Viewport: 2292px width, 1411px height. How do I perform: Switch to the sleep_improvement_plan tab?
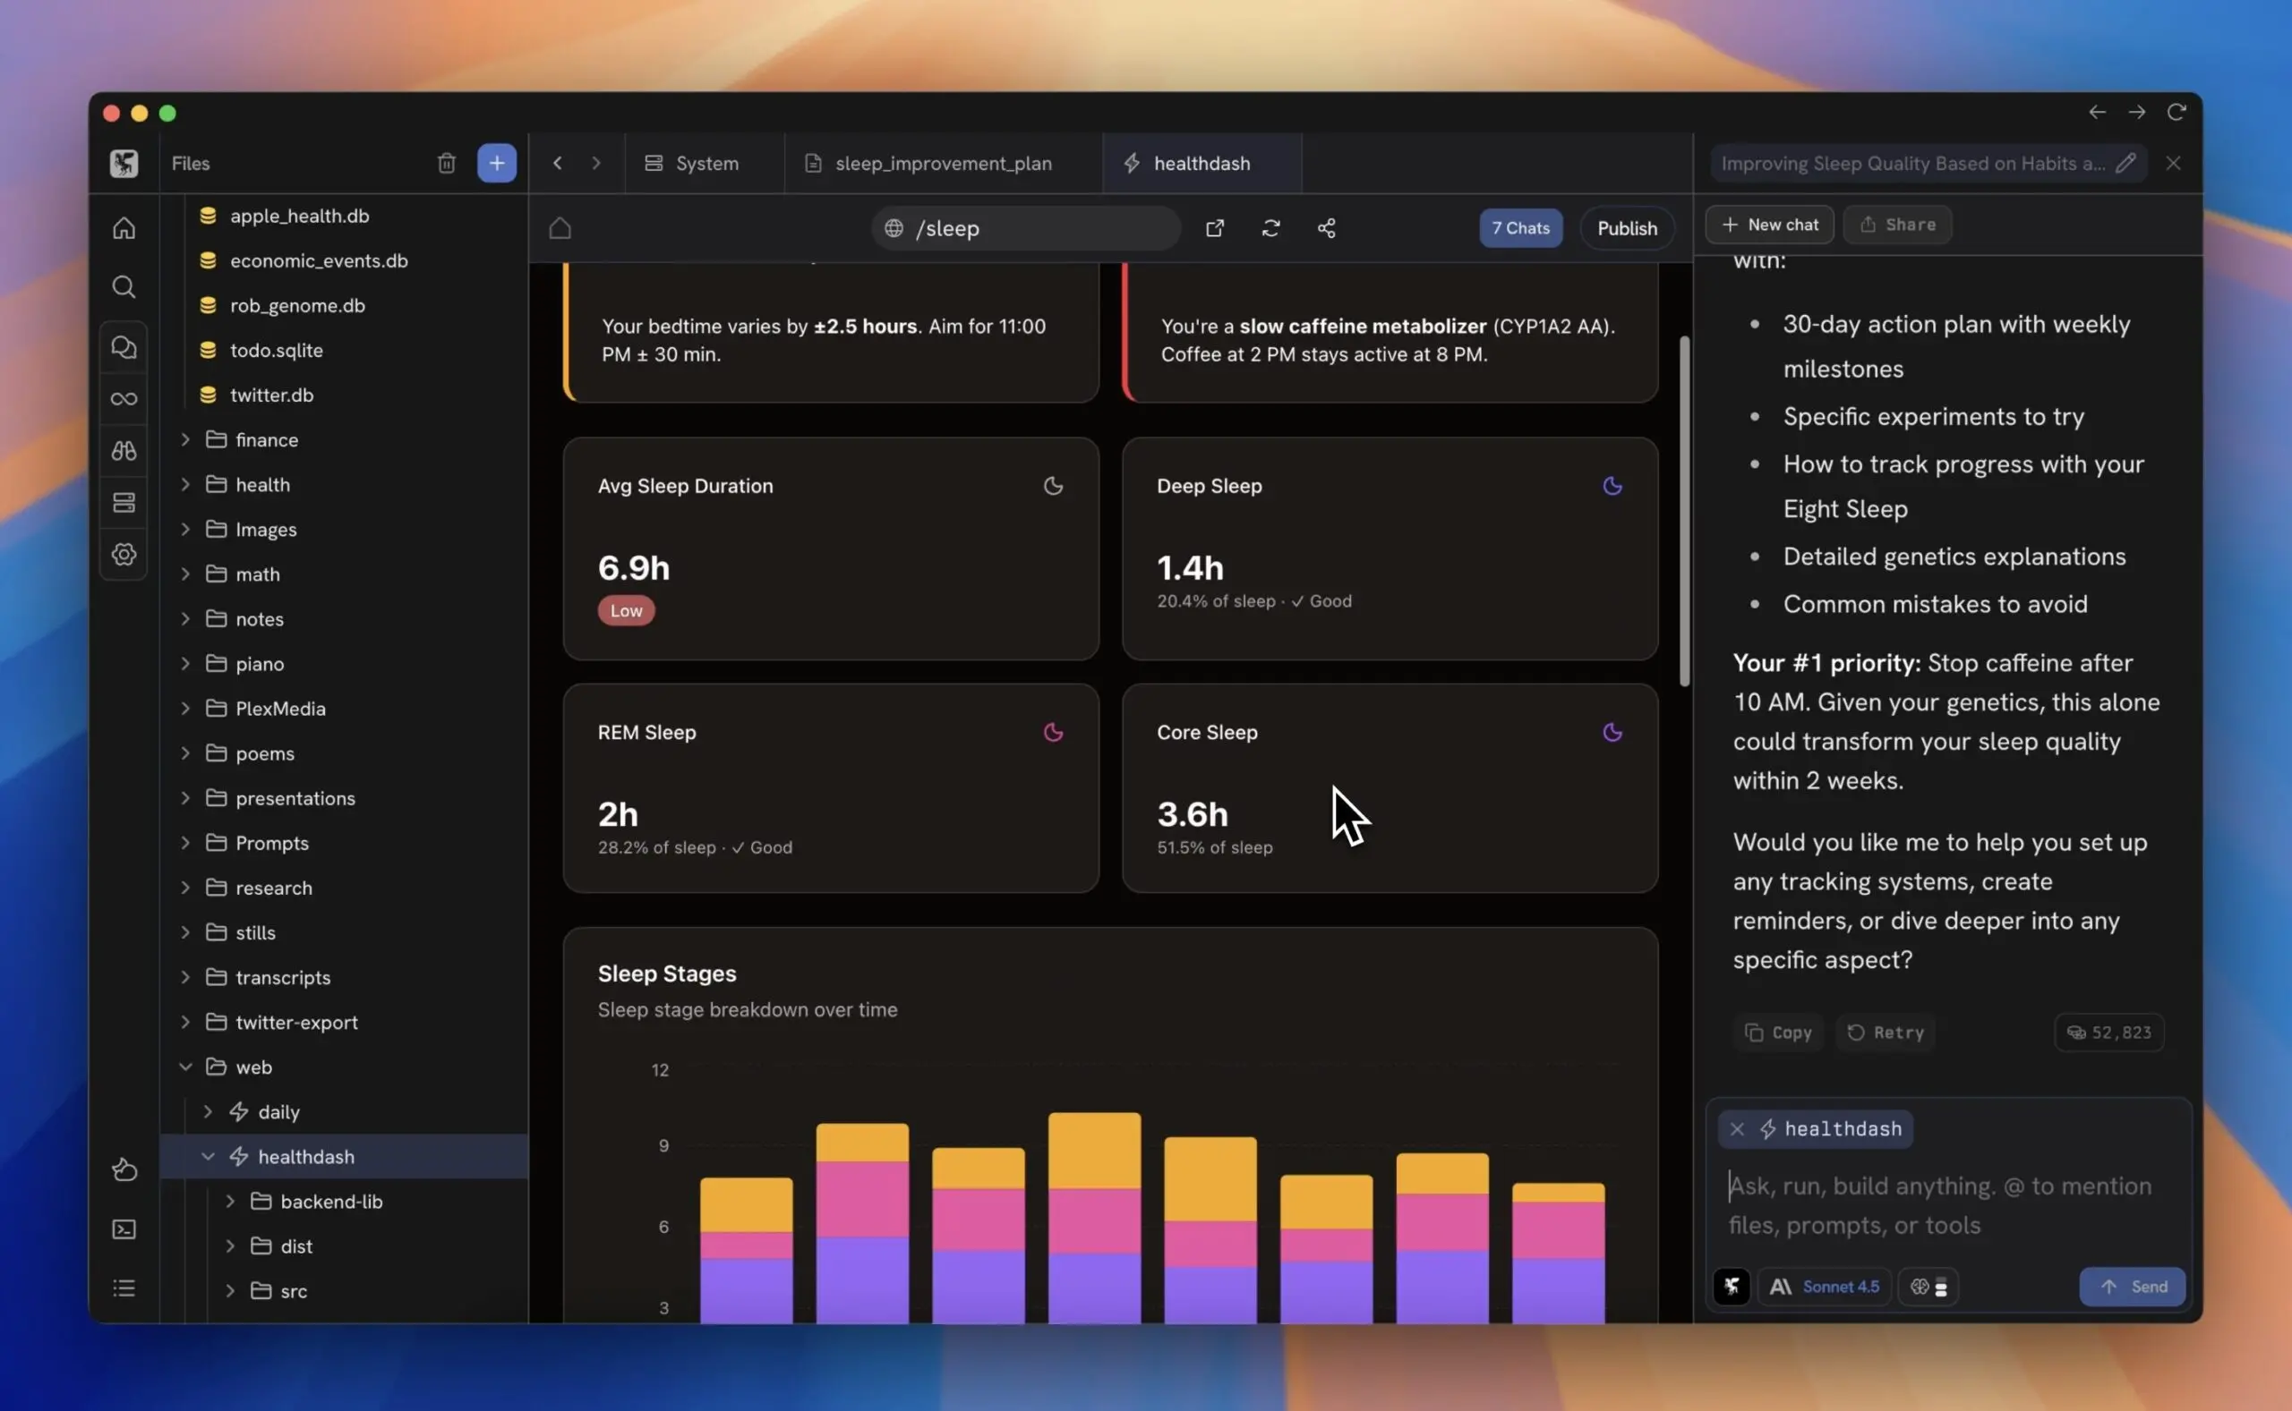[x=942, y=164]
